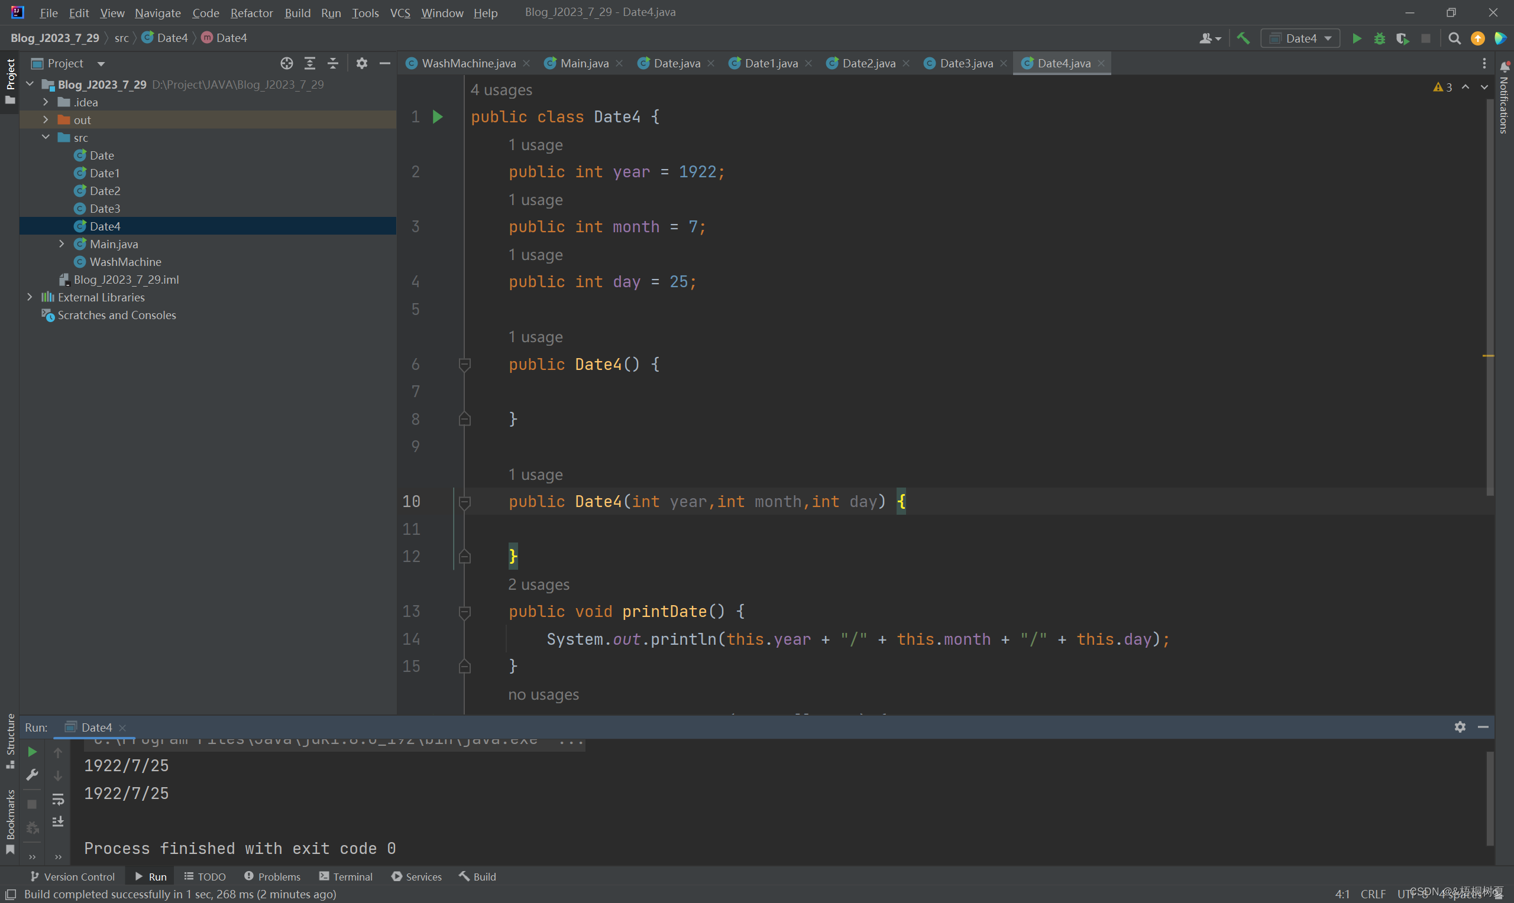Open the VCS menu
1514x903 pixels.
tap(400, 13)
